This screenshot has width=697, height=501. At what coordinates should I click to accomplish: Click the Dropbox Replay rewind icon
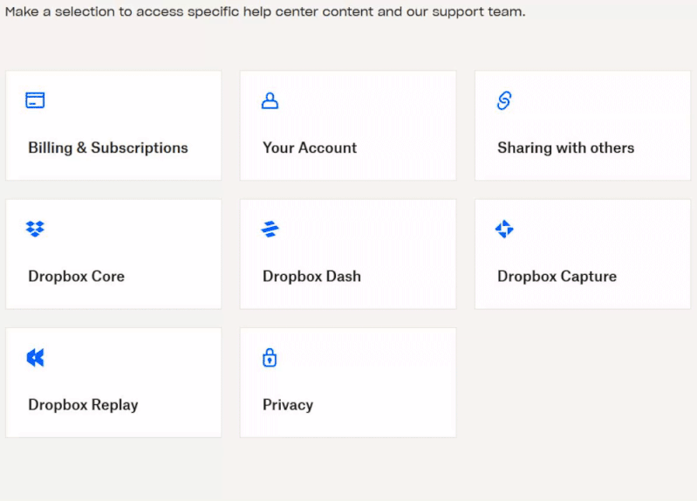coord(35,357)
